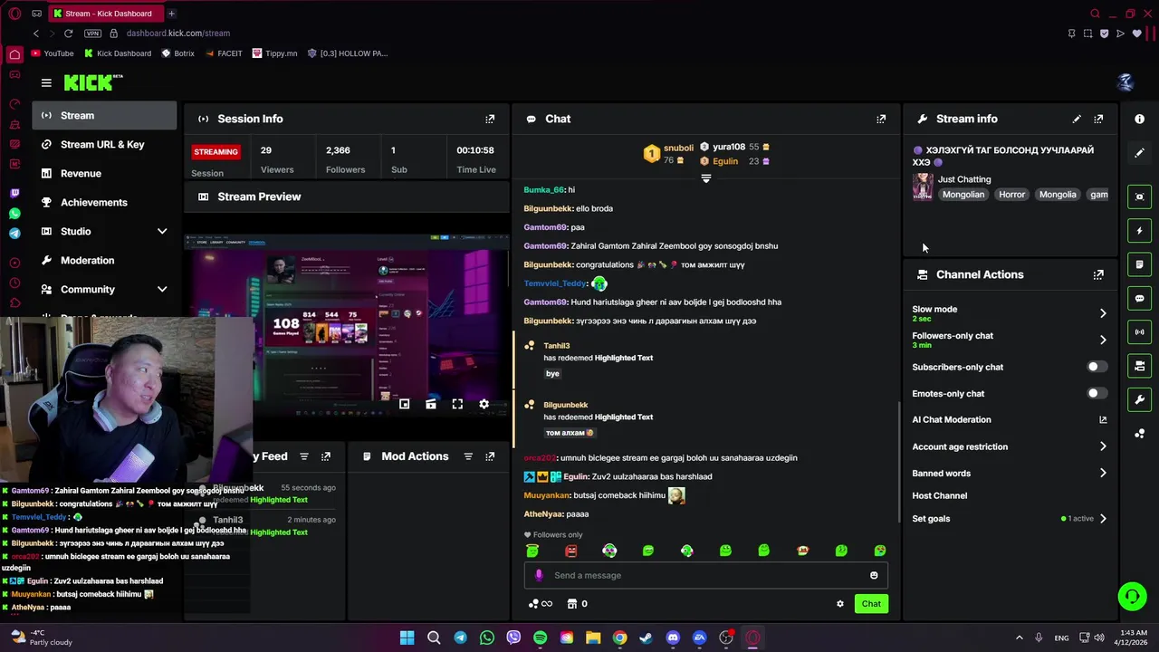Click the user avatar at the top right

1125,82
